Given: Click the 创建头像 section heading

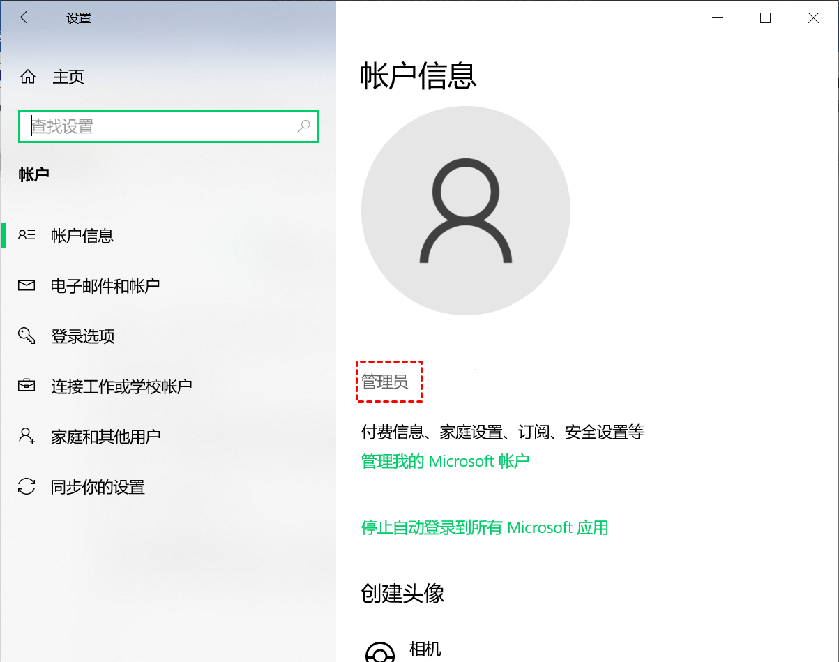Looking at the screenshot, I should (402, 594).
